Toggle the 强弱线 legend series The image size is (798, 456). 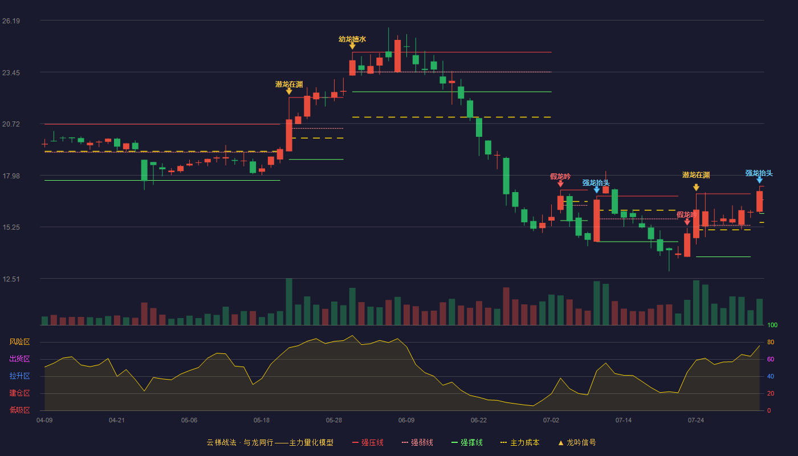click(x=417, y=442)
